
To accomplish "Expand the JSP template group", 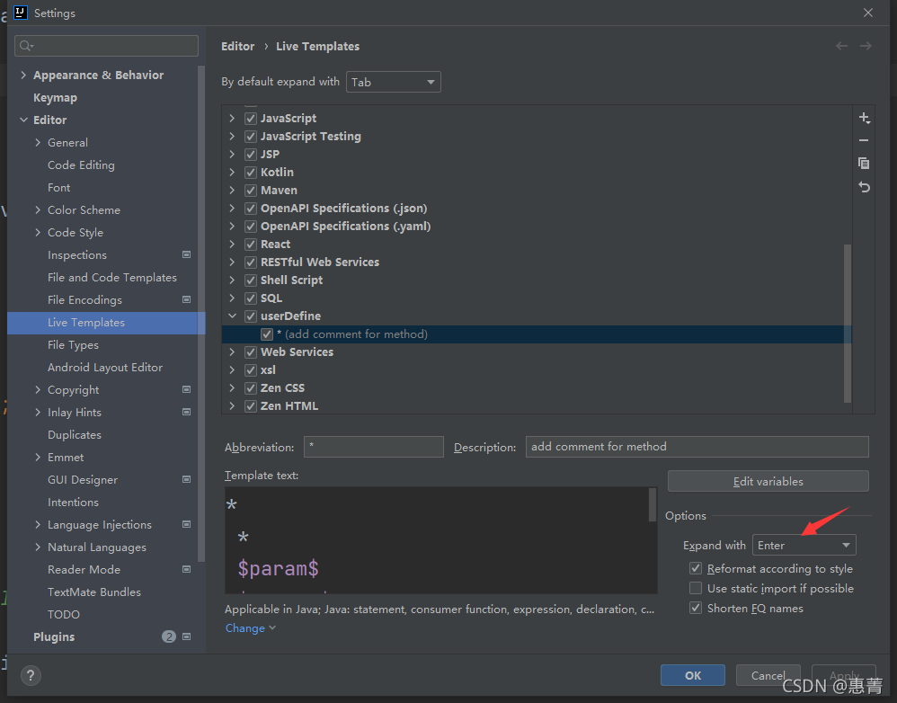I will click(232, 154).
